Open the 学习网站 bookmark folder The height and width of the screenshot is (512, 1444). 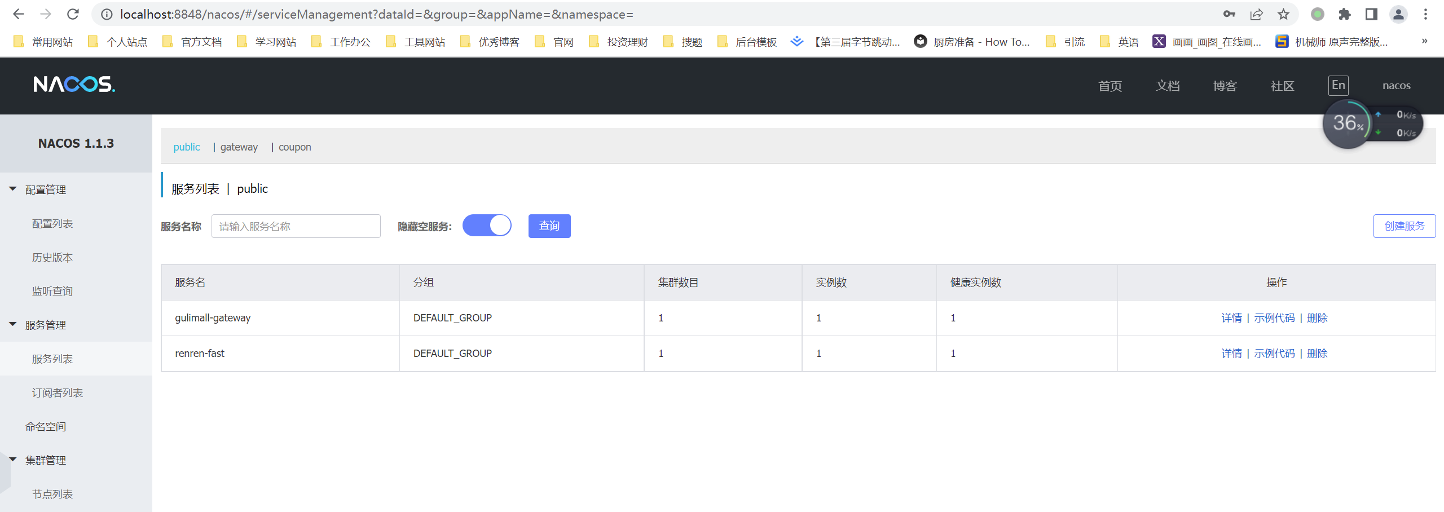click(267, 42)
